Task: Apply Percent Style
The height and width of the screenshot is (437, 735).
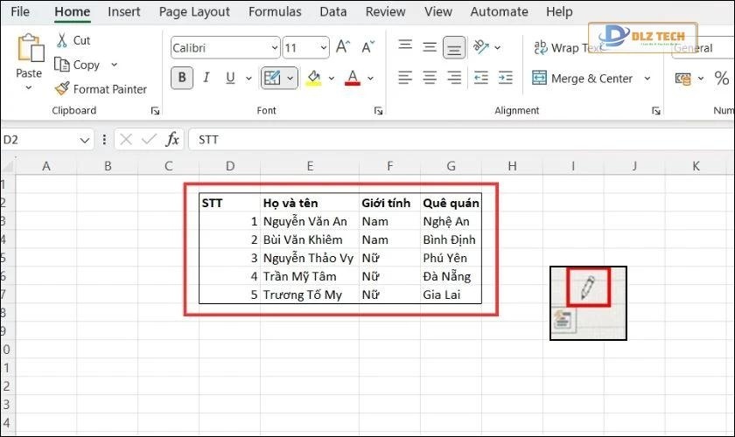Action: (x=721, y=78)
